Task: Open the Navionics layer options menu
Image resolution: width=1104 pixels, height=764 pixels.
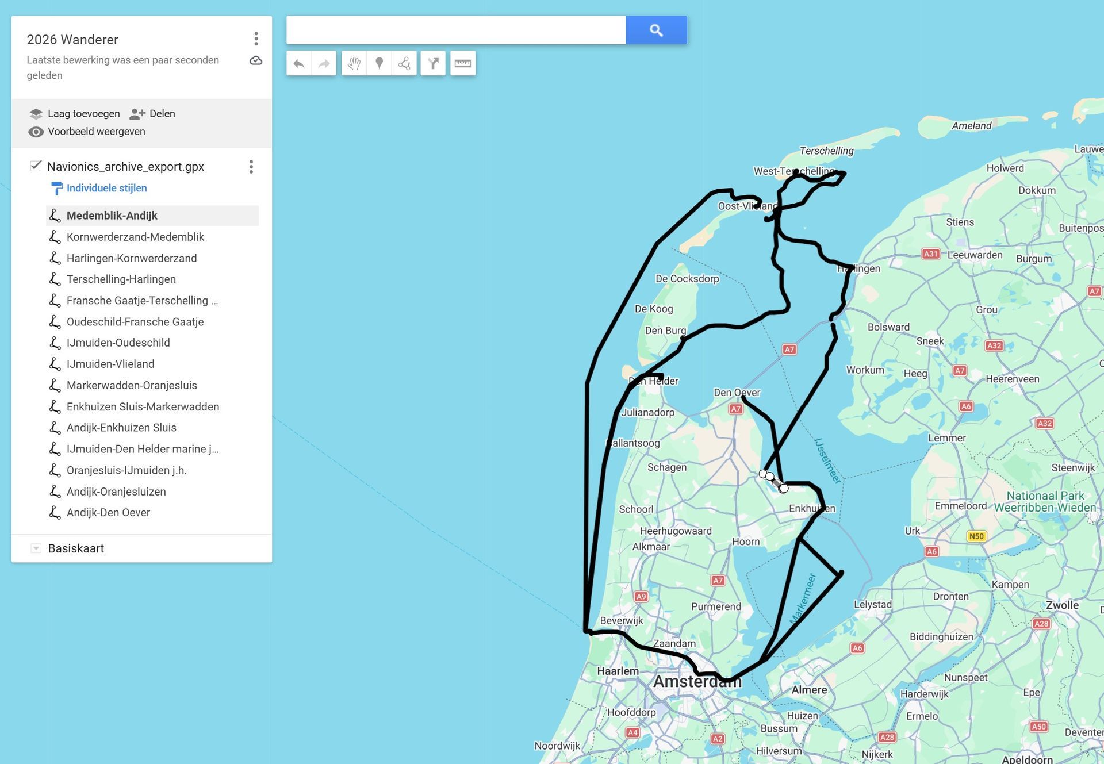Action: pos(251,167)
